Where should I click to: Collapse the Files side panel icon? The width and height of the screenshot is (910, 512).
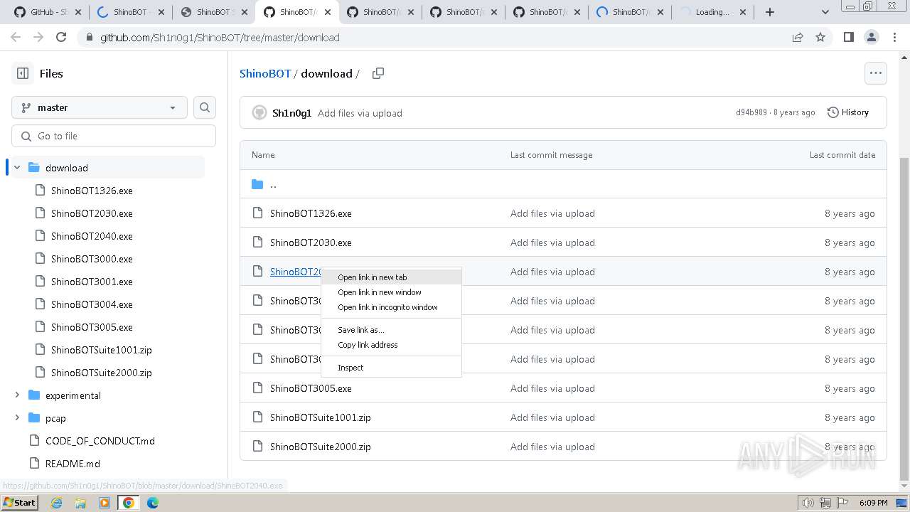pyautogui.click(x=23, y=73)
